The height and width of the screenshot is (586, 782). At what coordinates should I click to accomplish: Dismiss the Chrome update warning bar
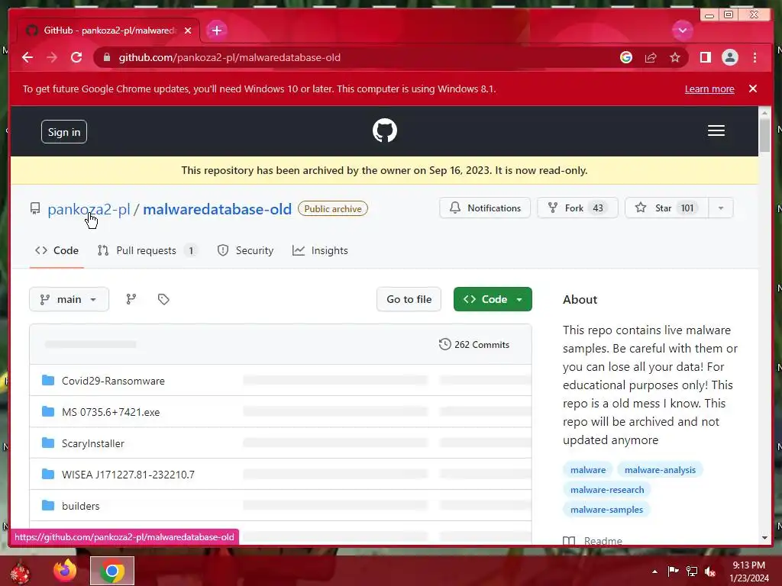click(752, 89)
